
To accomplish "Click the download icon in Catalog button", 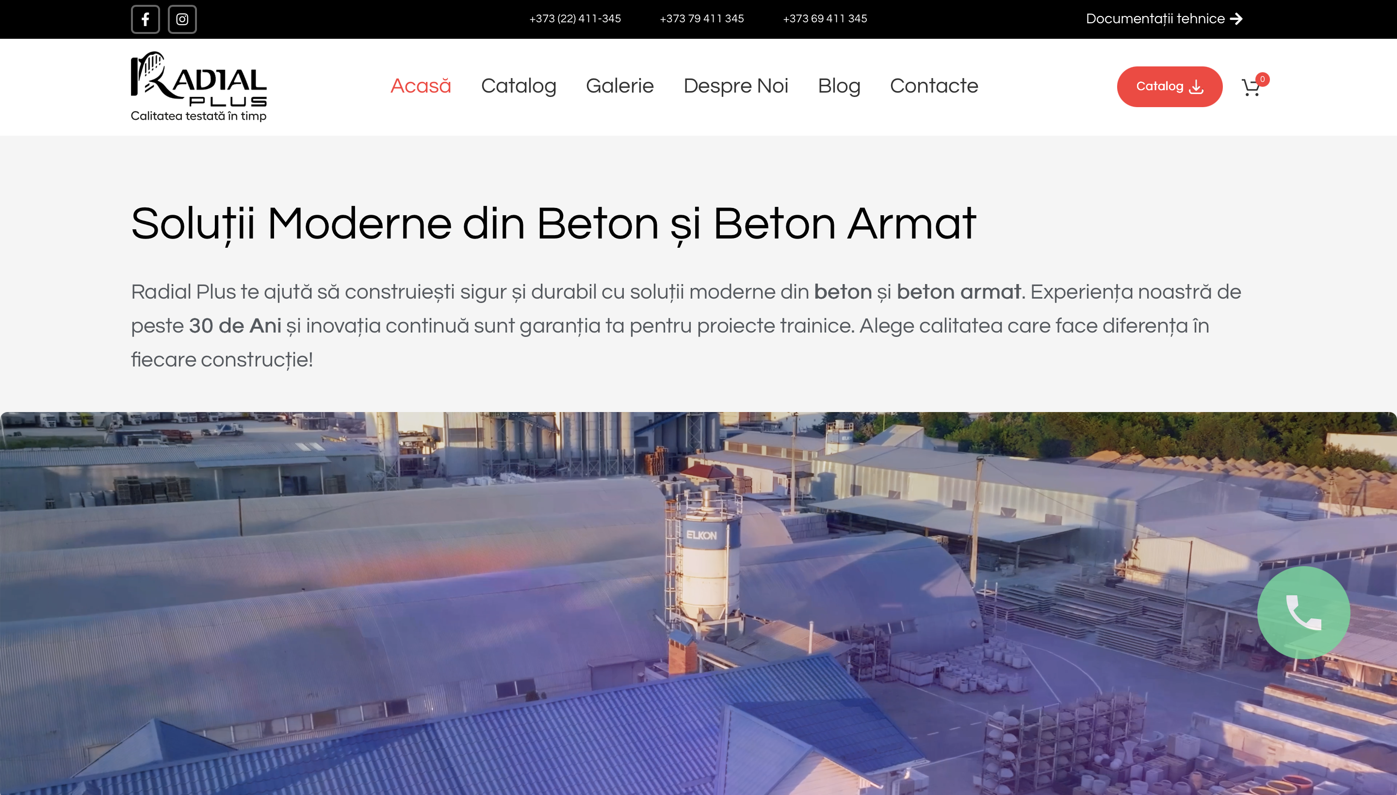I will click(1197, 87).
